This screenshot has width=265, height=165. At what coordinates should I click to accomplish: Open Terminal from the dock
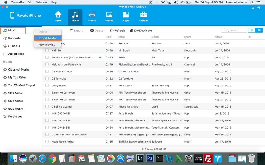pos(160,158)
